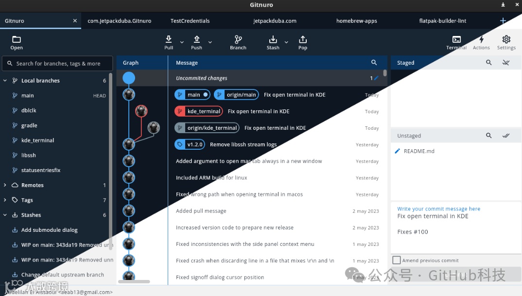This screenshot has width=522, height=296.
Task: Select the README.md unstaged file
Action: [456, 151]
